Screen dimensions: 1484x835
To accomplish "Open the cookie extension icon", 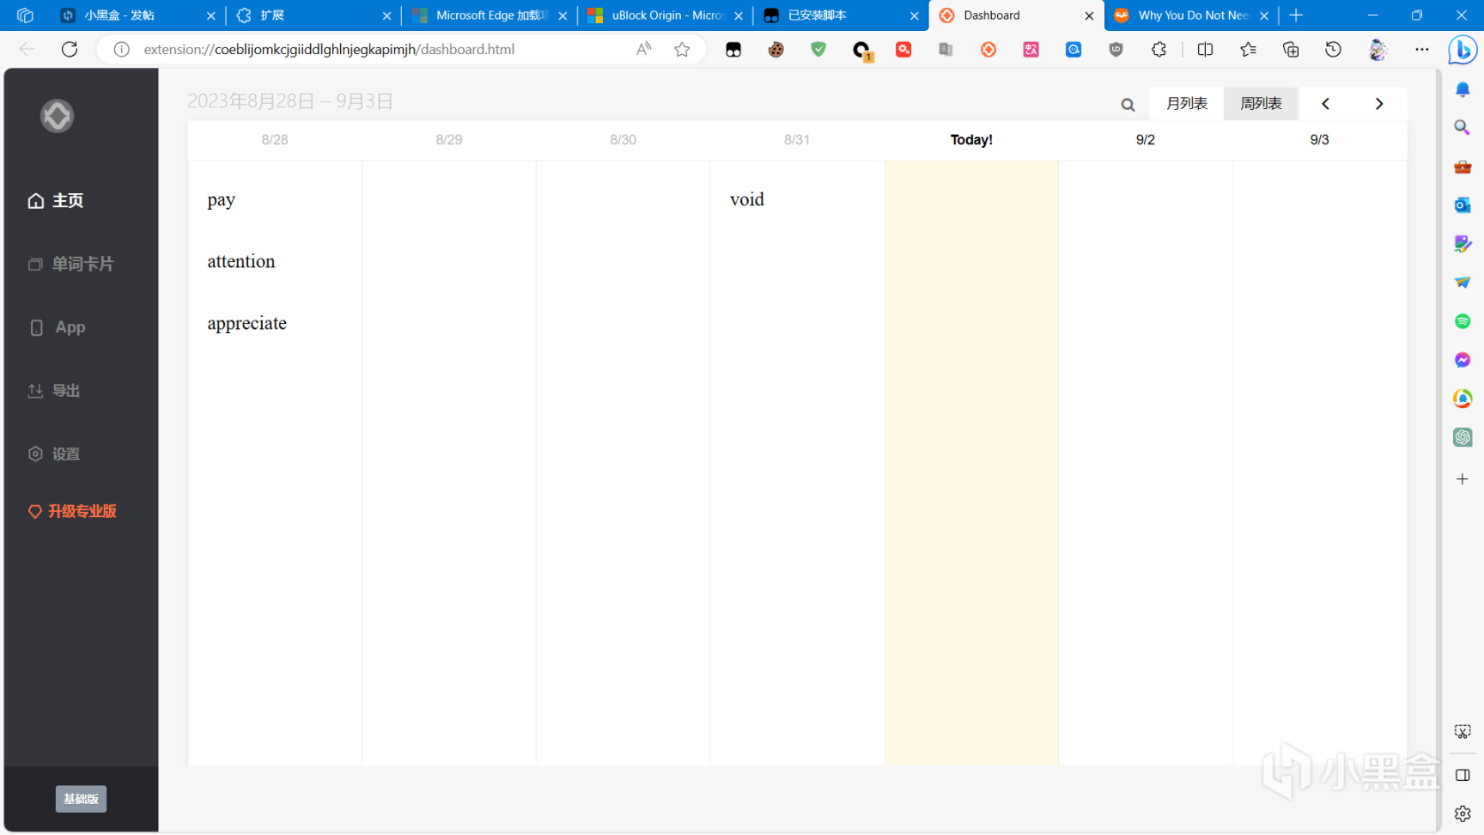I will pyautogui.click(x=776, y=50).
